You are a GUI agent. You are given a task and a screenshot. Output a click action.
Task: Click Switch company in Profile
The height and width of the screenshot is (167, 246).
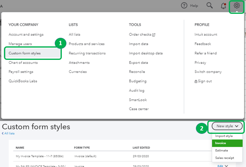pyautogui.click(x=208, y=72)
